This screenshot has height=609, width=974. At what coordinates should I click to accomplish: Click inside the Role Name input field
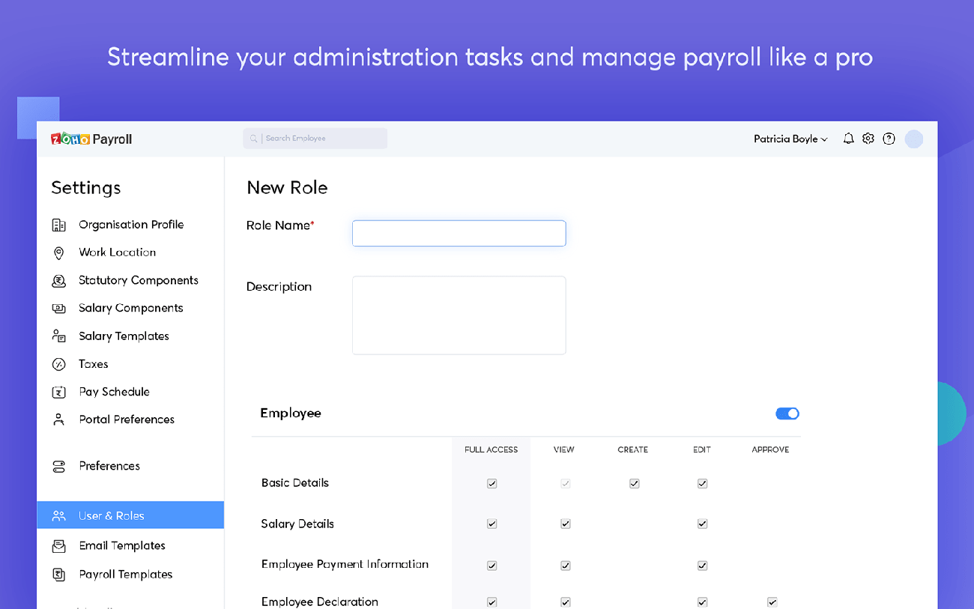point(459,233)
